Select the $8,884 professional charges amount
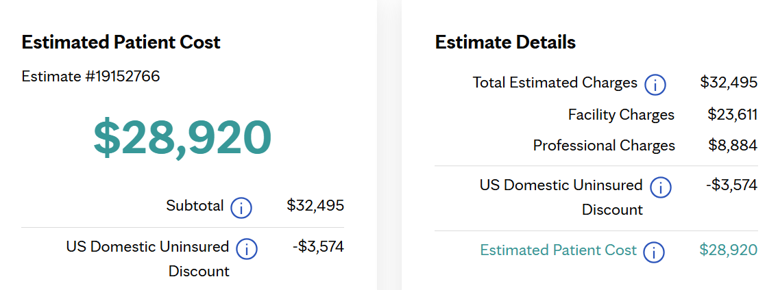The image size is (778, 290). pos(733,146)
